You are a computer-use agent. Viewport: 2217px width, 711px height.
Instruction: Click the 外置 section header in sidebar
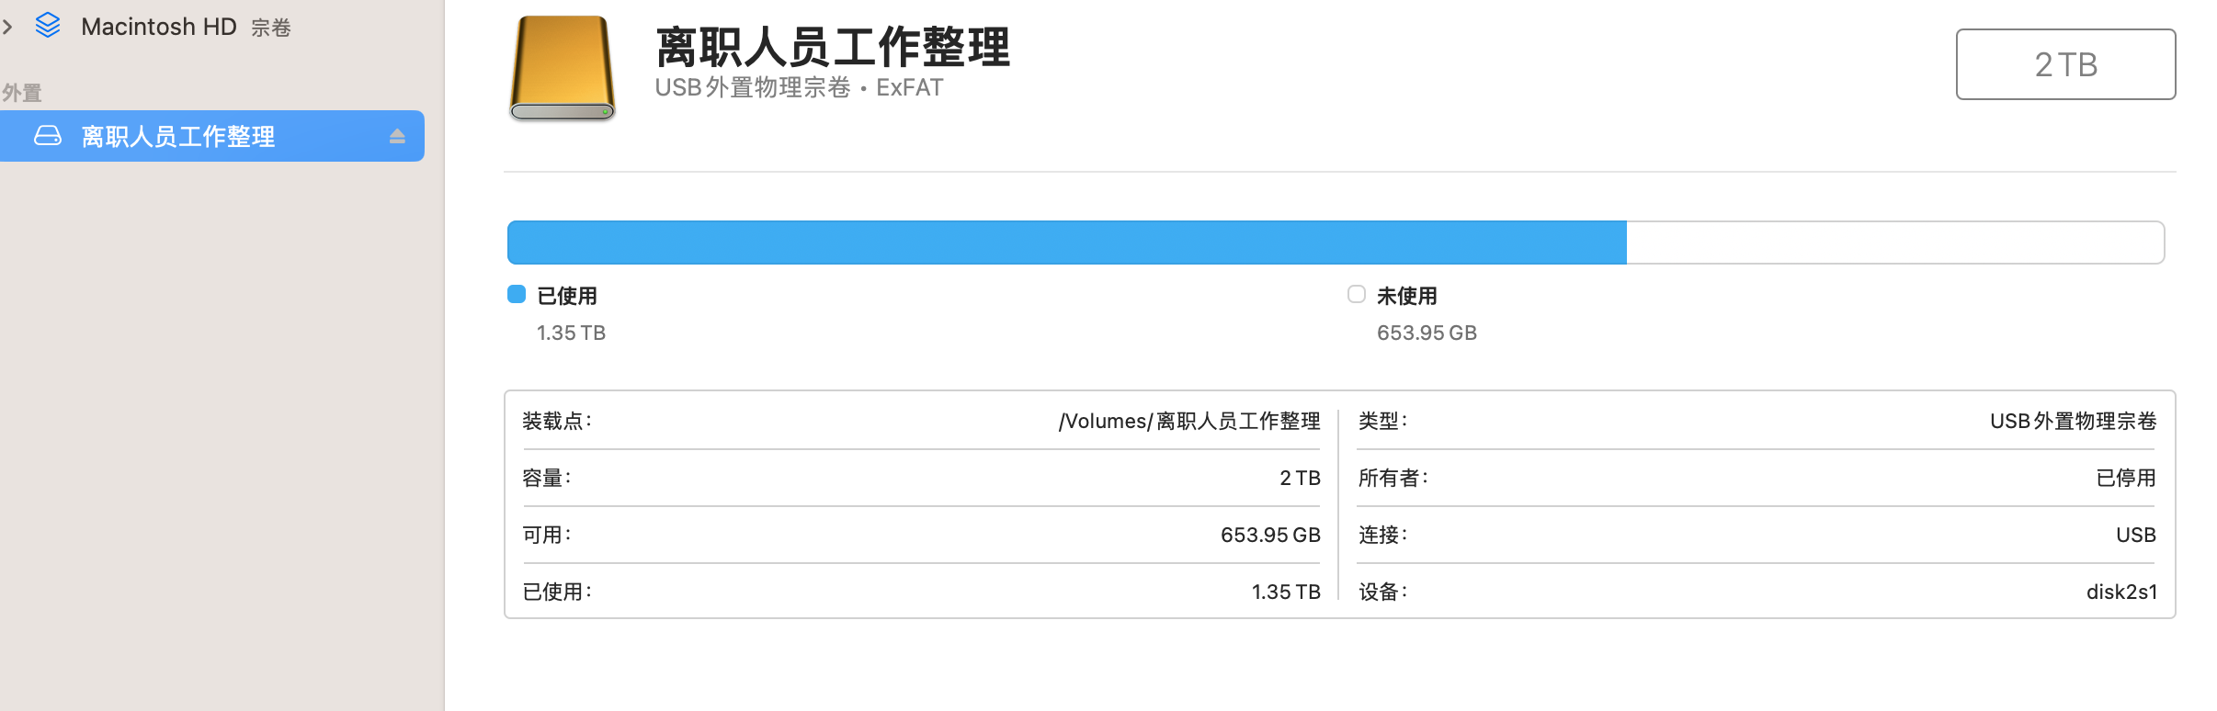[22, 93]
